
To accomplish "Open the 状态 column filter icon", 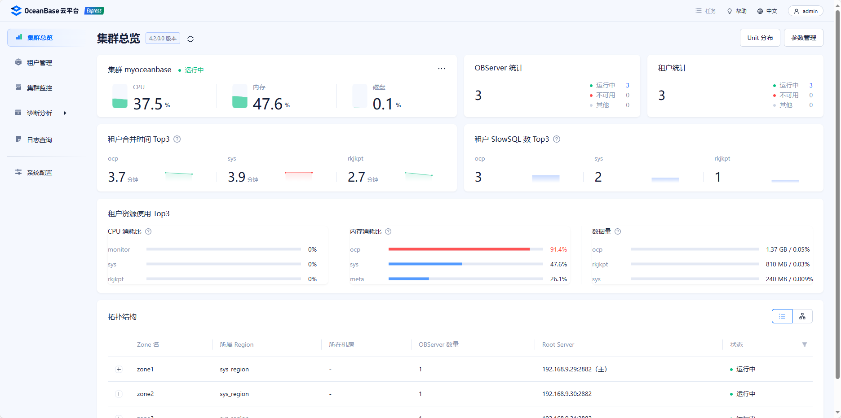I will pos(805,344).
